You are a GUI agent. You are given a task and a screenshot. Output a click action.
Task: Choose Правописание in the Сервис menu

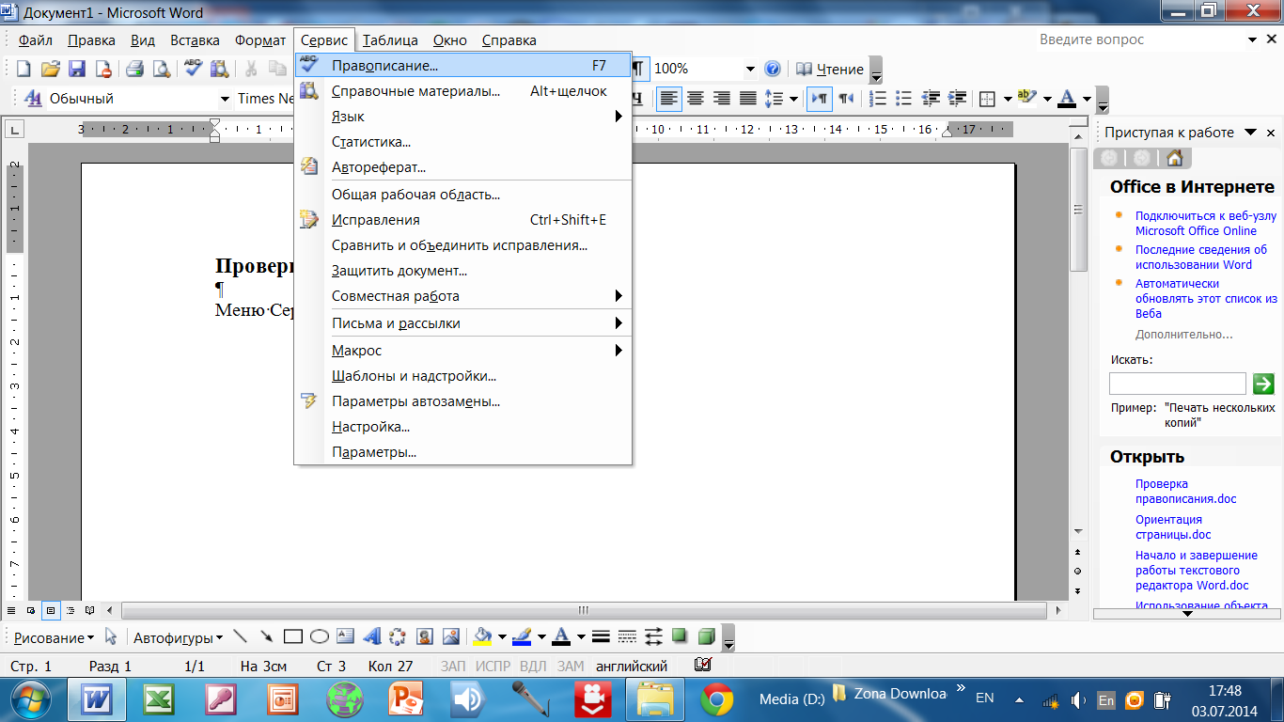462,66
